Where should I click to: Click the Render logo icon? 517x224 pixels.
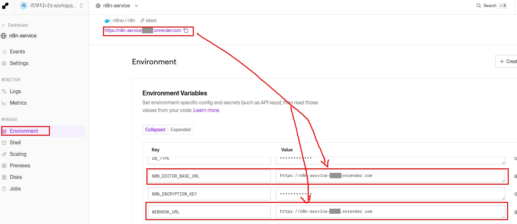pos(5,6)
